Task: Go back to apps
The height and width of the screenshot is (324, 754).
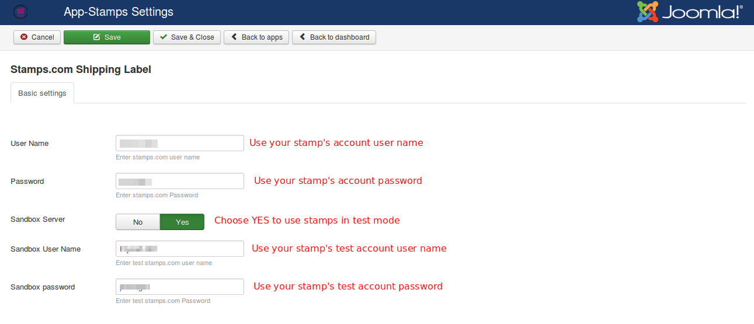Action: [256, 37]
